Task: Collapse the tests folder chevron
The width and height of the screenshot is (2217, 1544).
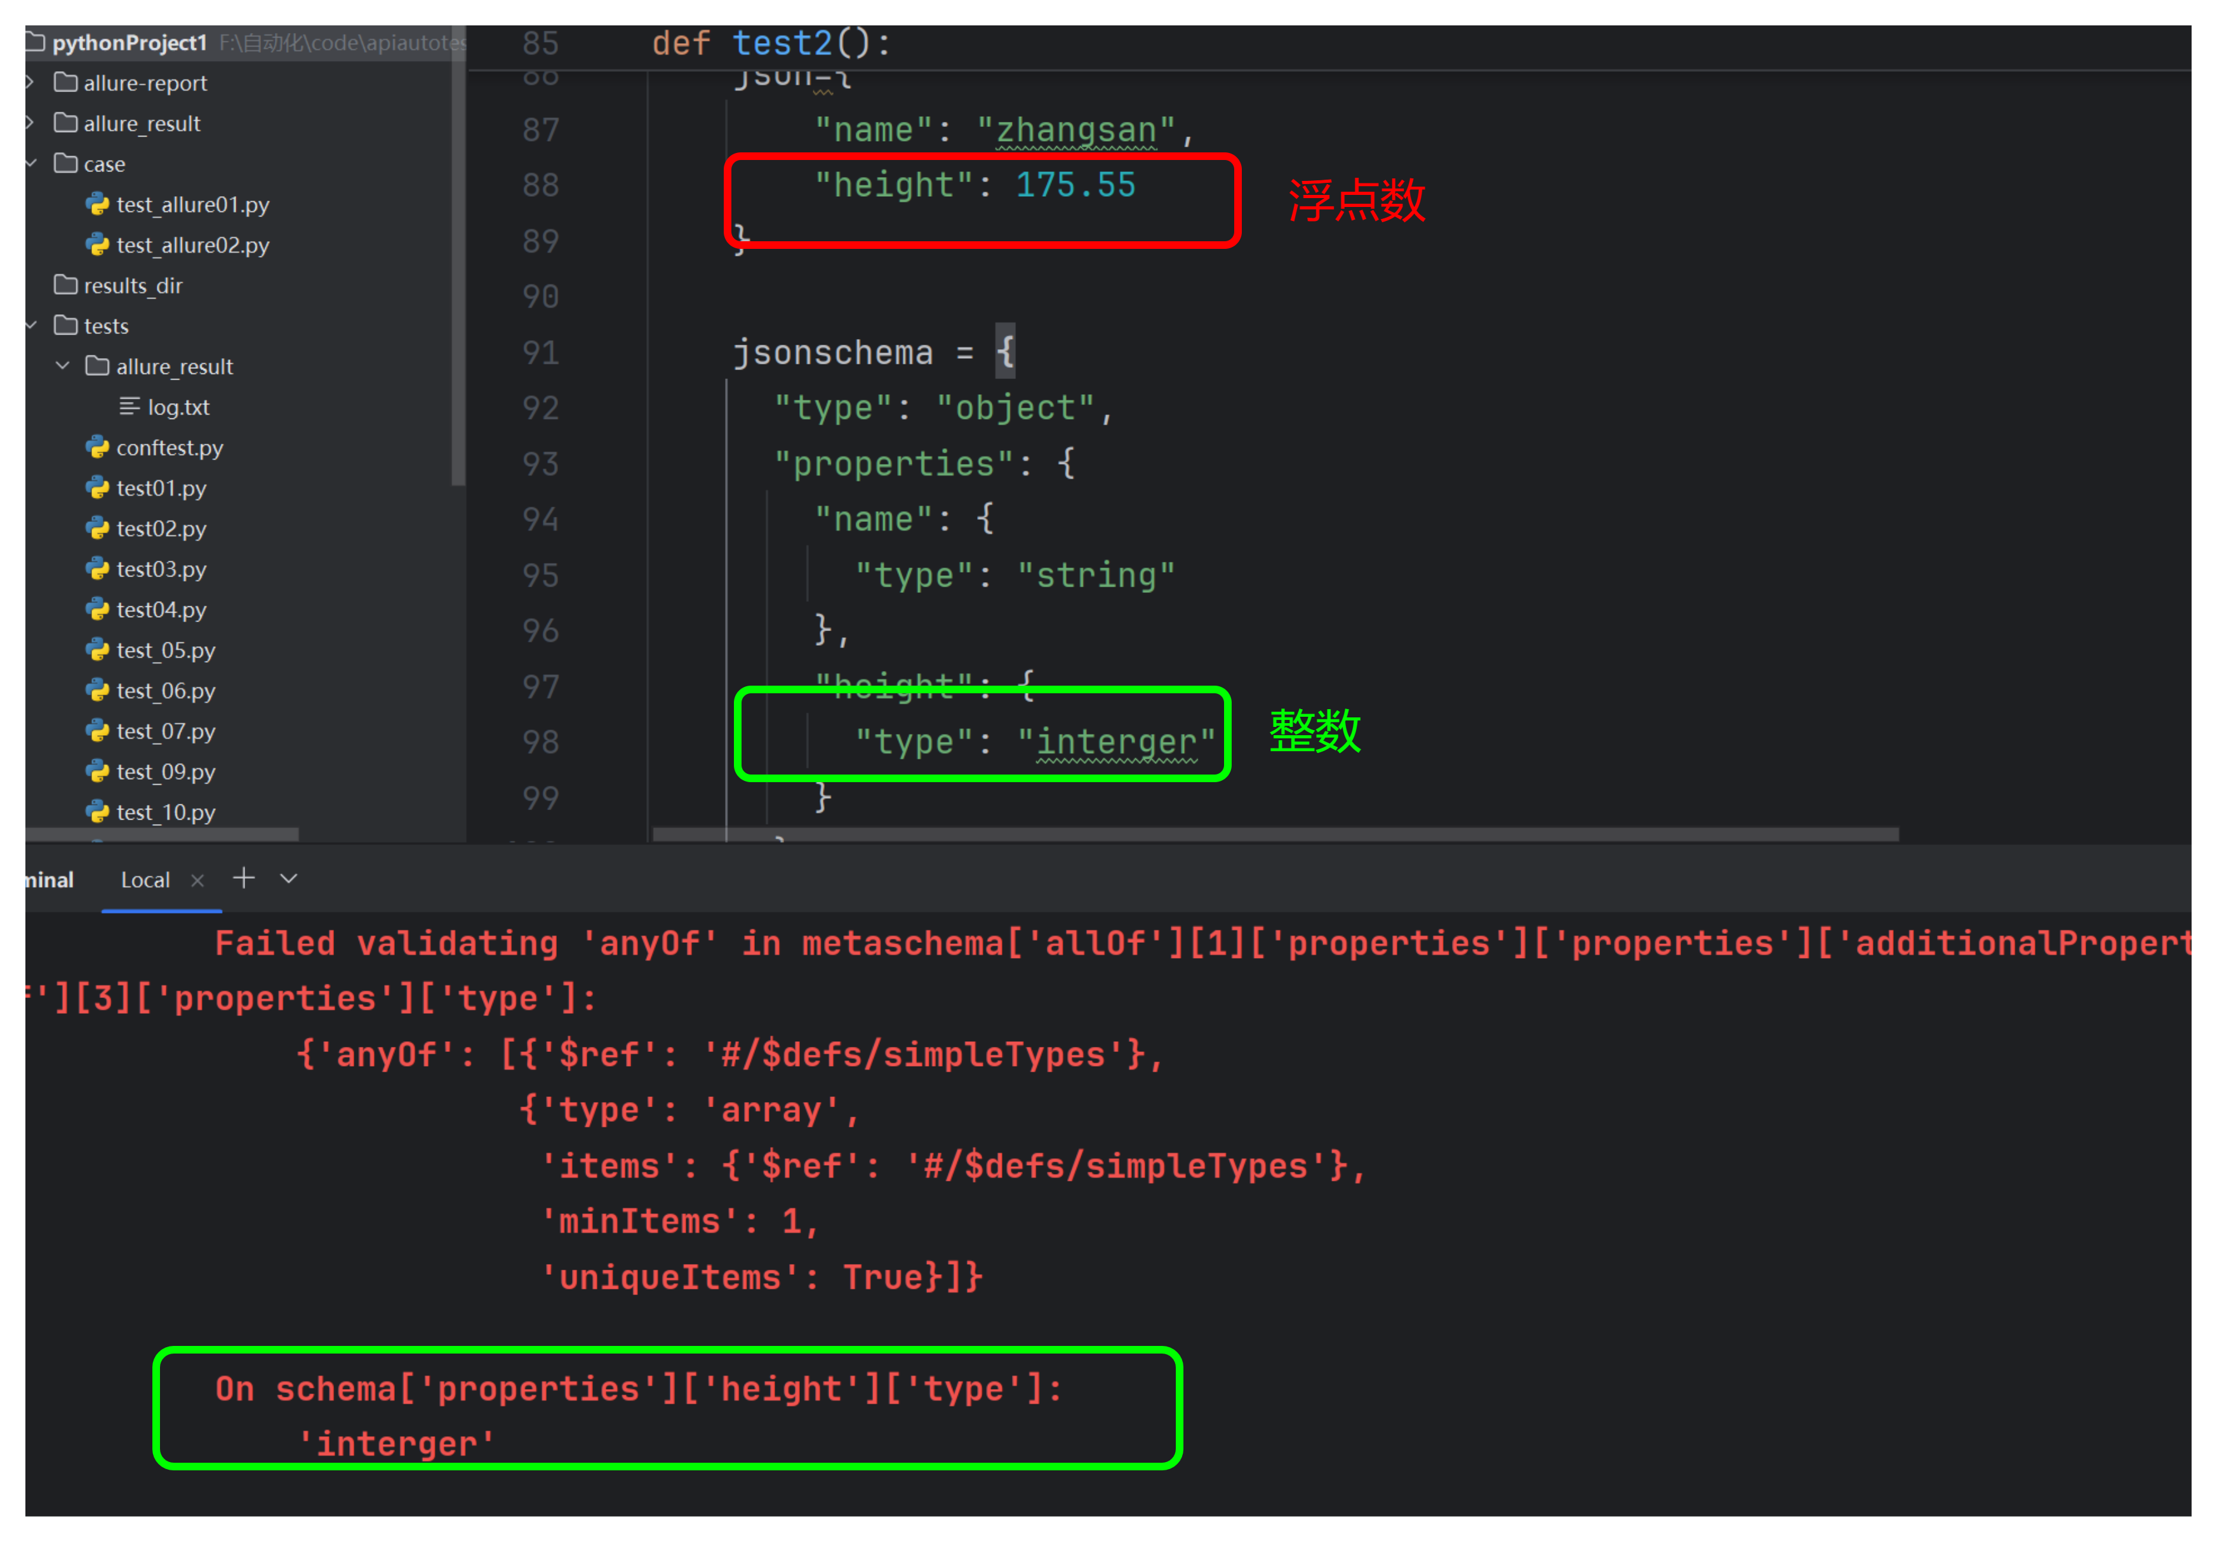Action: coord(31,326)
